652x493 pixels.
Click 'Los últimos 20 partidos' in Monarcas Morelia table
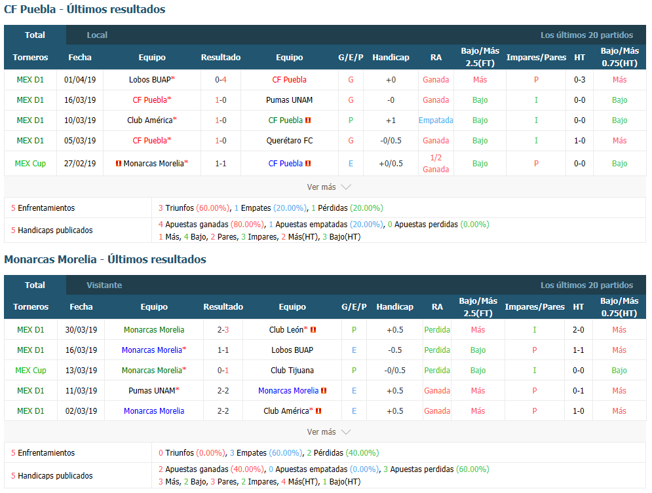coord(586,285)
